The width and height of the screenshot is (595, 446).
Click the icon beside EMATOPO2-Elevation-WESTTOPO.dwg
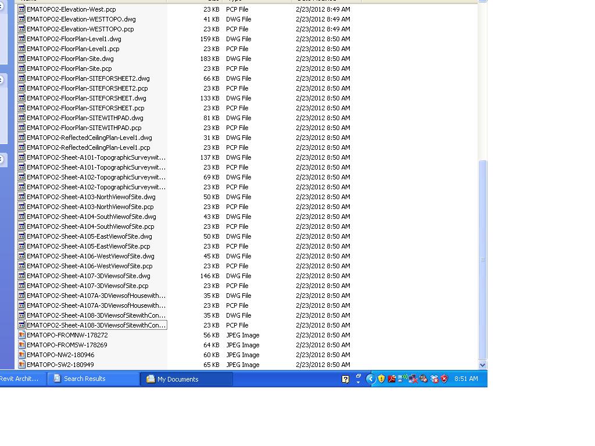[x=21, y=19]
